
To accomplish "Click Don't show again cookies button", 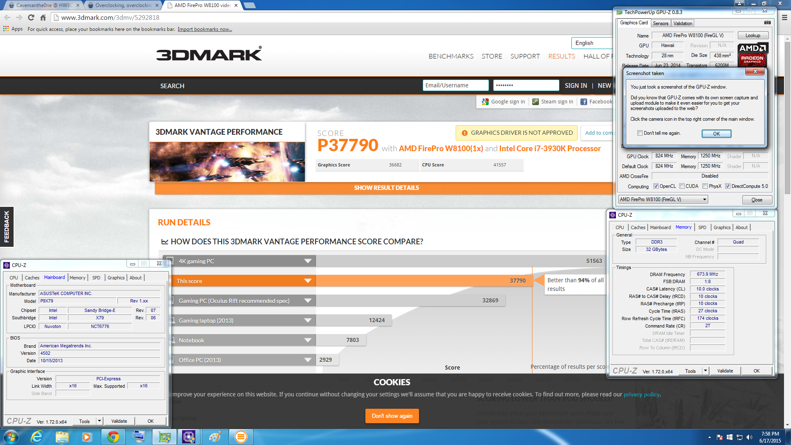I will 392,416.
